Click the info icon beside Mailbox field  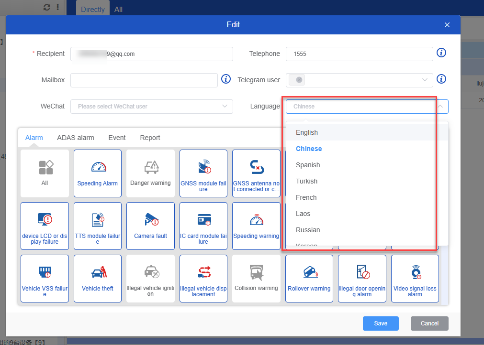point(226,79)
